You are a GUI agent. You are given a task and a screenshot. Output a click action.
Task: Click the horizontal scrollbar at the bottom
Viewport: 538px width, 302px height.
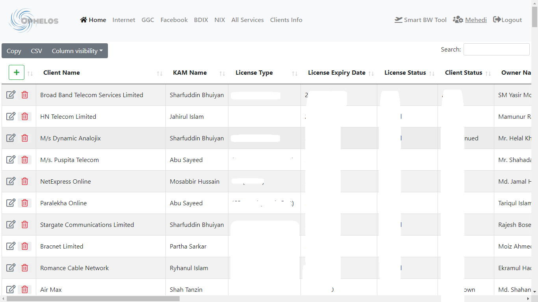(x=93, y=299)
